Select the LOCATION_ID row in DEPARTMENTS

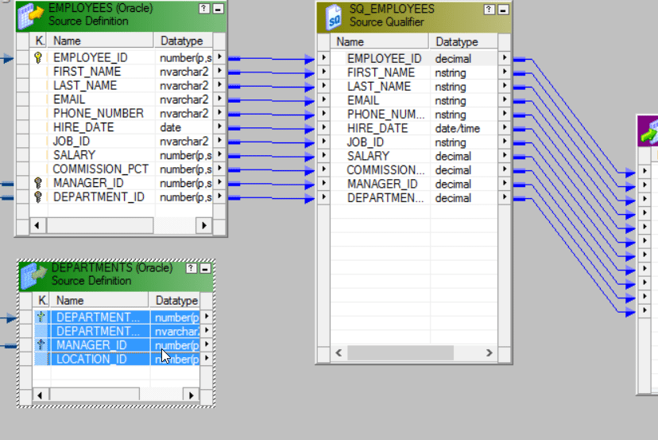[x=117, y=359]
